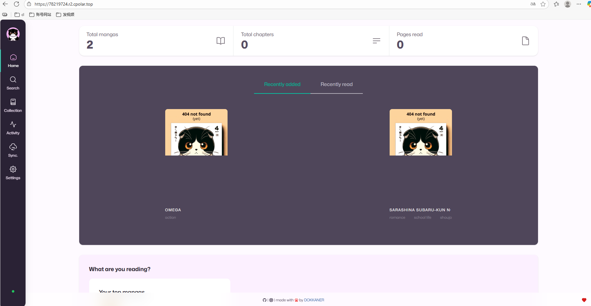This screenshot has width=591, height=306.
Task: Expand the 发视频 bookmarks folder
Action: [65, 15]
